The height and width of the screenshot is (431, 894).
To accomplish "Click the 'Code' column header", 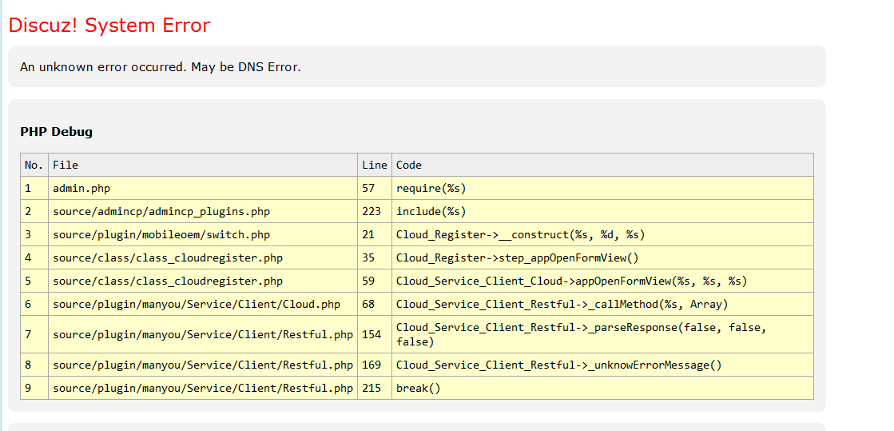I will [602, 165].
